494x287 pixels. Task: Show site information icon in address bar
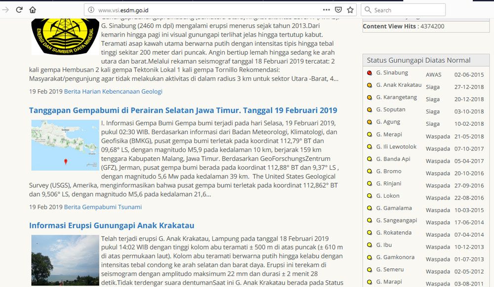click(91, 10)
